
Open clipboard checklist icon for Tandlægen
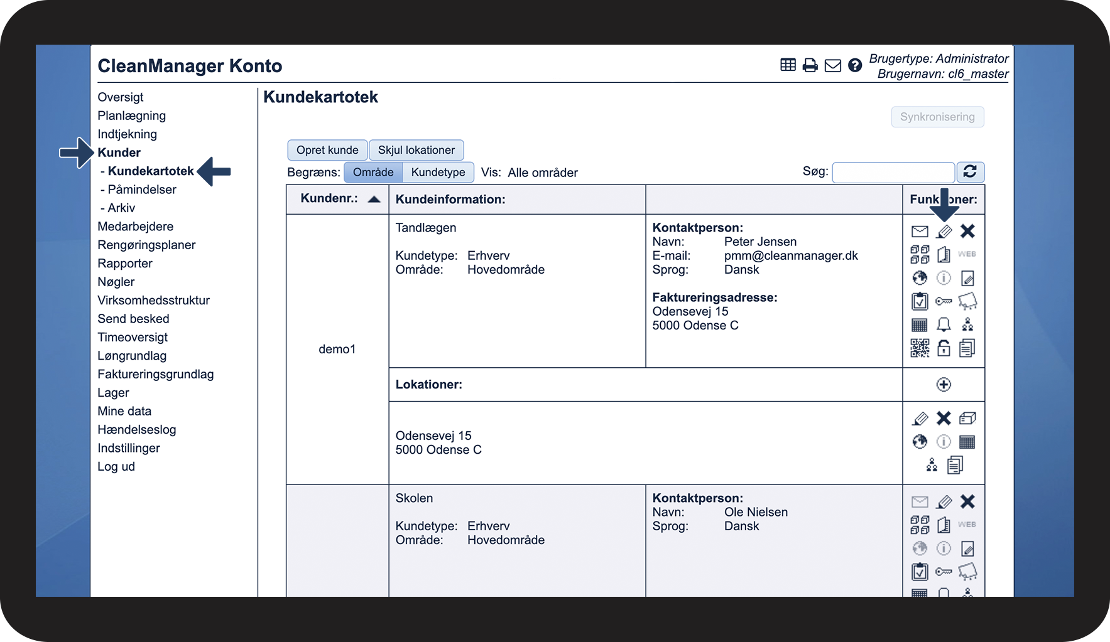[920, 301]
